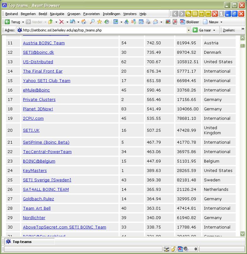The width and height of the screenshot is (247, 254).
Task: Click the translate/encoding icon
Action: click(134, 22)
